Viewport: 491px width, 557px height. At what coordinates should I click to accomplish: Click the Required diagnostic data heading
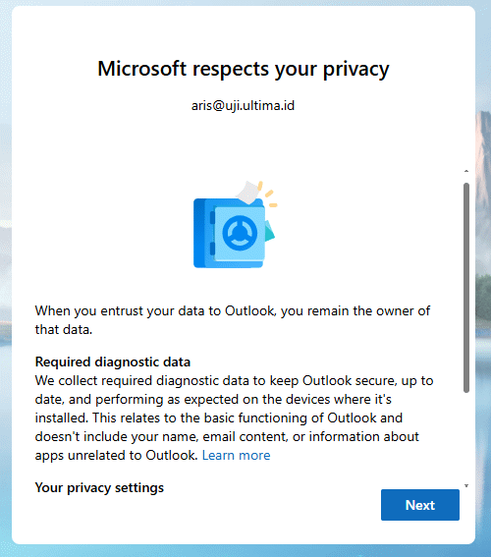113,362
